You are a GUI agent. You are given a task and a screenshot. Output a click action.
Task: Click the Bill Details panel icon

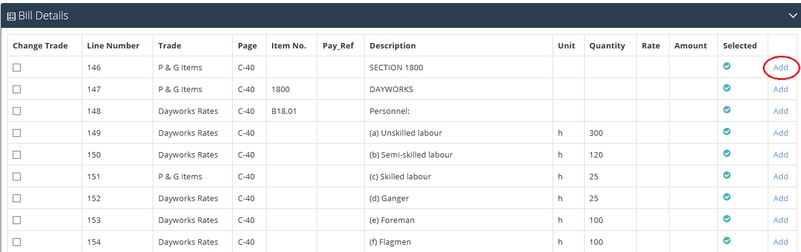[x=11, y=16]
